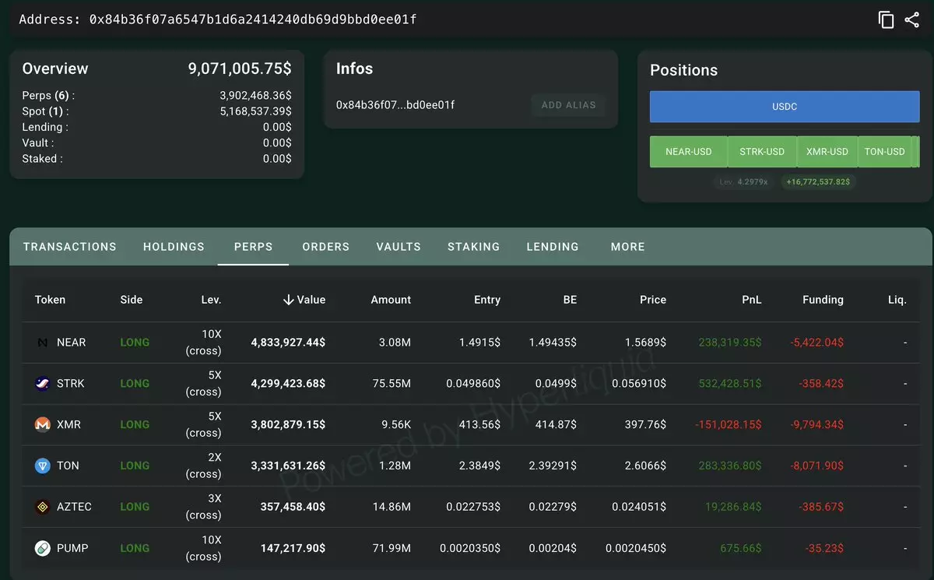
Task: Click AZTEC leverage 3X (cross)
Action: (x=203, y=507)
